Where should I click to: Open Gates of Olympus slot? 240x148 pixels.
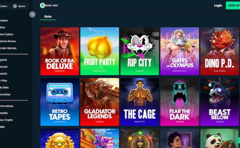coord(180,51)
